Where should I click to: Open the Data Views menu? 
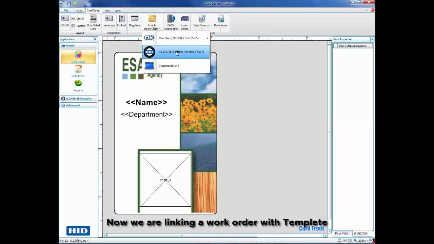[x=221, y=22]
